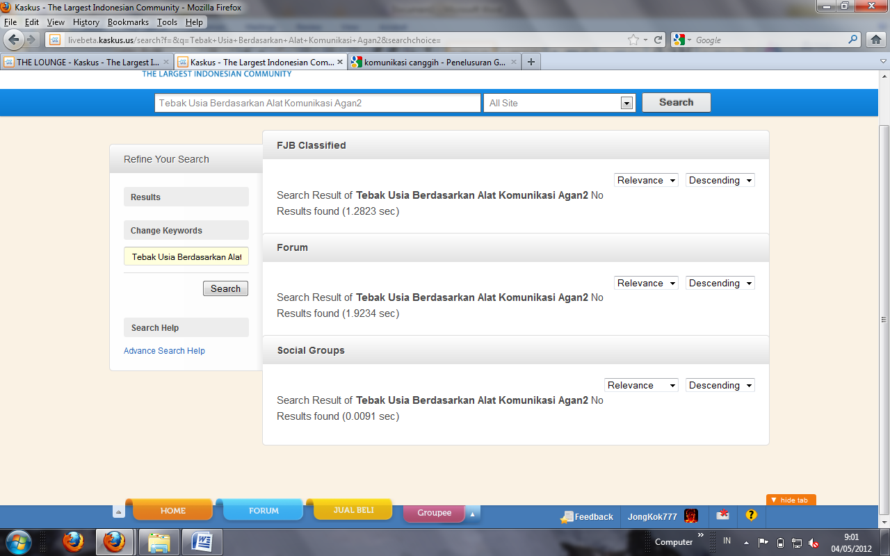Open the Help menu
The height and width of the screenshot is (556, 890).
pos(194,22)
